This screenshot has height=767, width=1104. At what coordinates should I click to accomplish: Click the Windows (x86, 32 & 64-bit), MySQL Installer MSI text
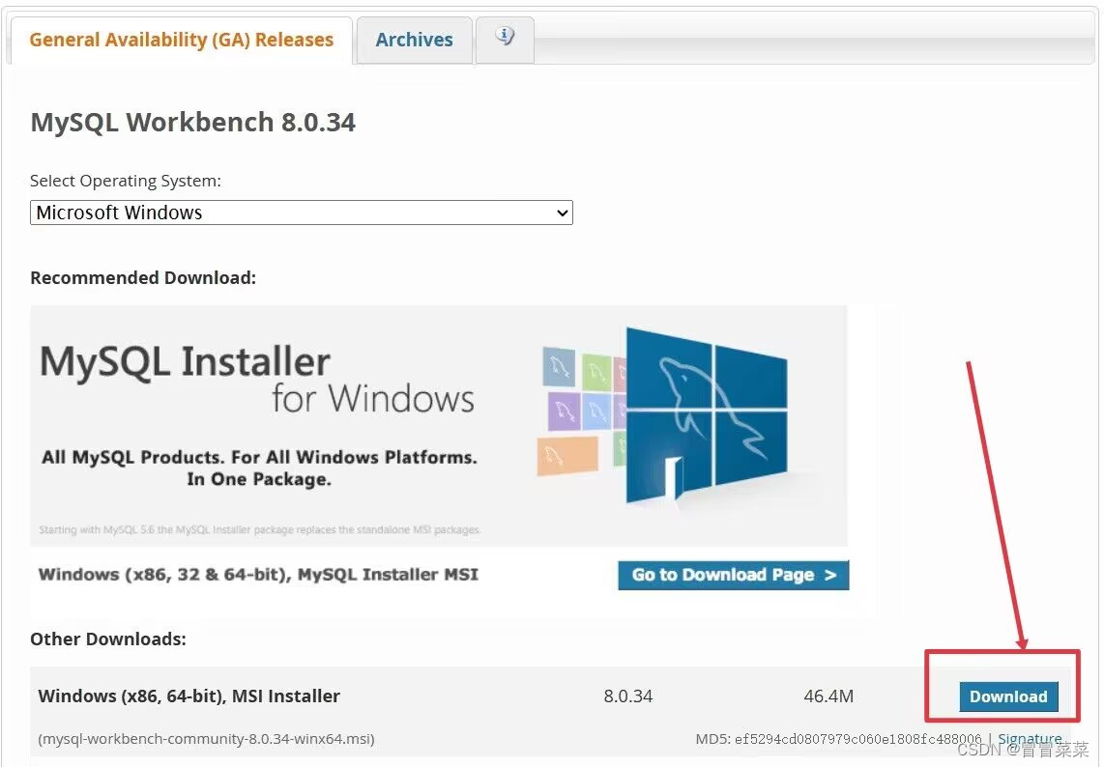click(258, 574)
